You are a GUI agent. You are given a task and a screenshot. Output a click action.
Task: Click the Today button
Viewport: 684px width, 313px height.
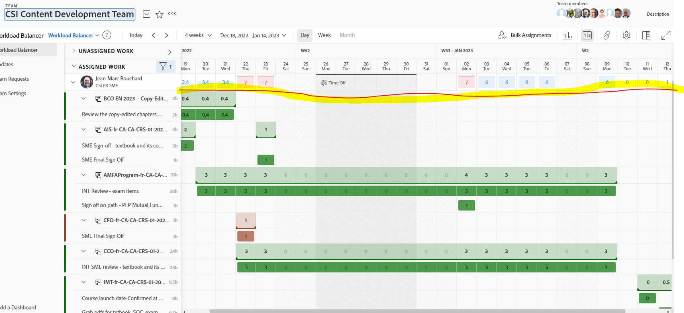tap(136, 35)
